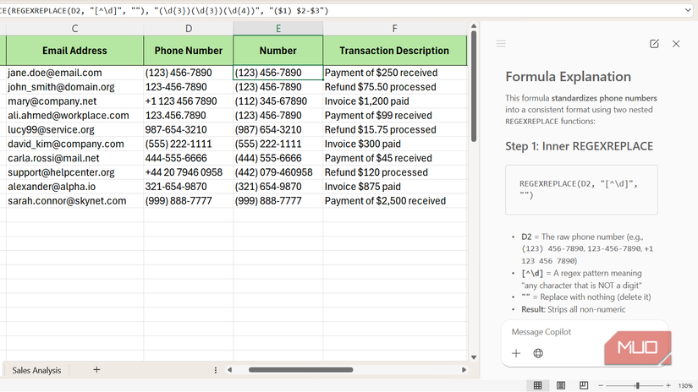
Task: Click the Email Address header cell
Action: [74, 51]
